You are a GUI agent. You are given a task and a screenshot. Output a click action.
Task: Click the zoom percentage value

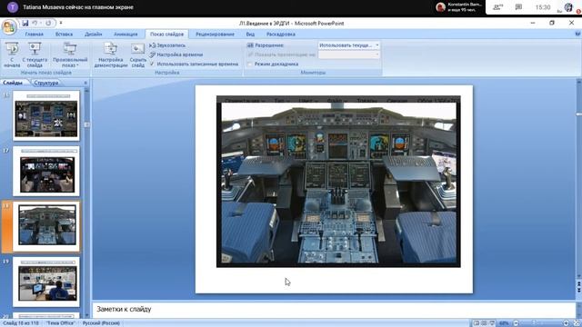click(504, 323)
